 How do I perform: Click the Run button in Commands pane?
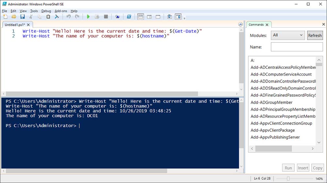click(288, 168)
